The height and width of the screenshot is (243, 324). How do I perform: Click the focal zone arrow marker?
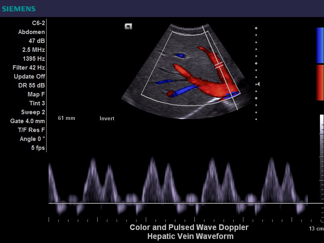258,84
